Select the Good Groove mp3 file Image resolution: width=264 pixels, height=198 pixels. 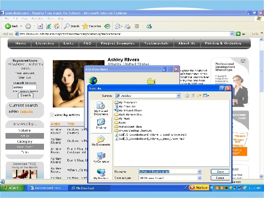(151, 135)
